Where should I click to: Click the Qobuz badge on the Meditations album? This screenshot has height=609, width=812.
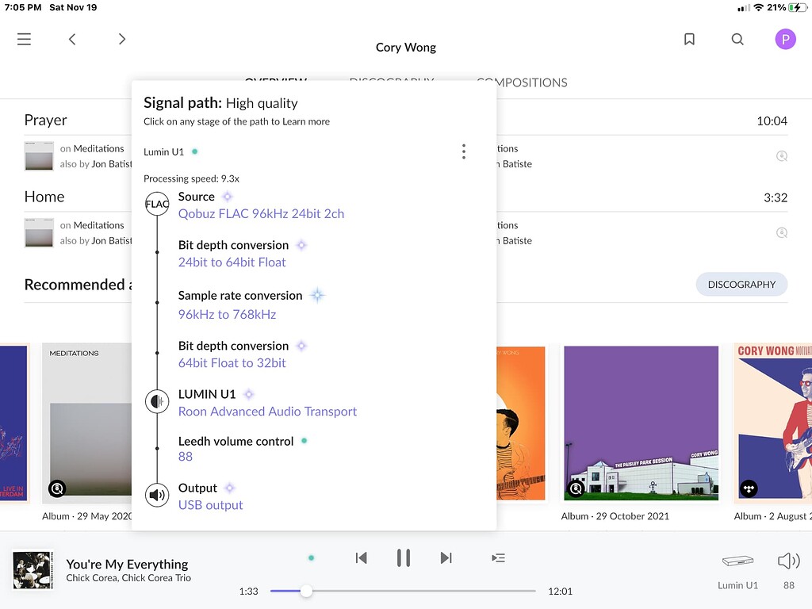(x=57, y=489)
